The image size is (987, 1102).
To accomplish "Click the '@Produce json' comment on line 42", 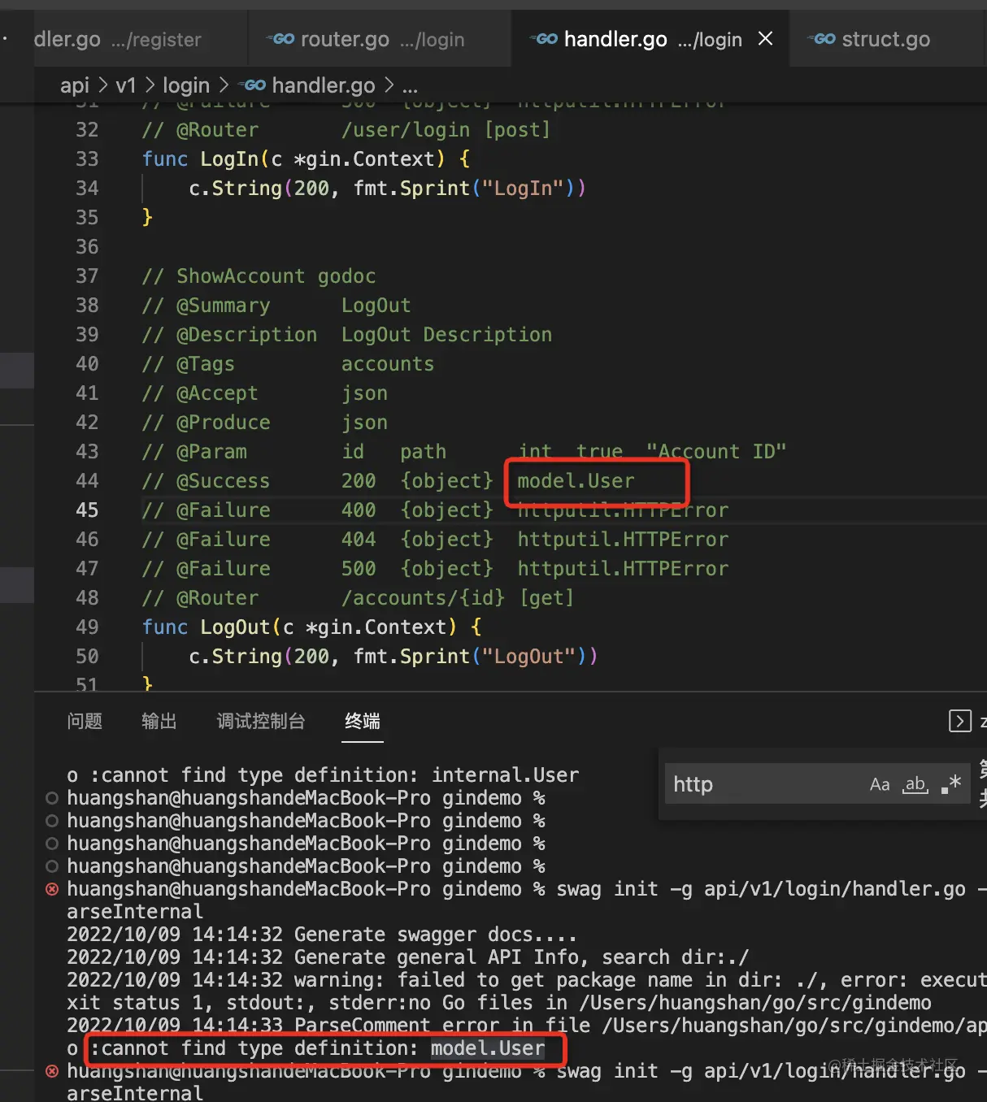I will tap(265, 423).
